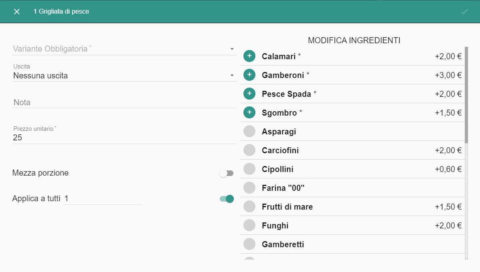Viewport: 480px width, 272px height.
Task: Disable the Applica a tutti switch
Action: pyautogui.click(x=227, y=199)
